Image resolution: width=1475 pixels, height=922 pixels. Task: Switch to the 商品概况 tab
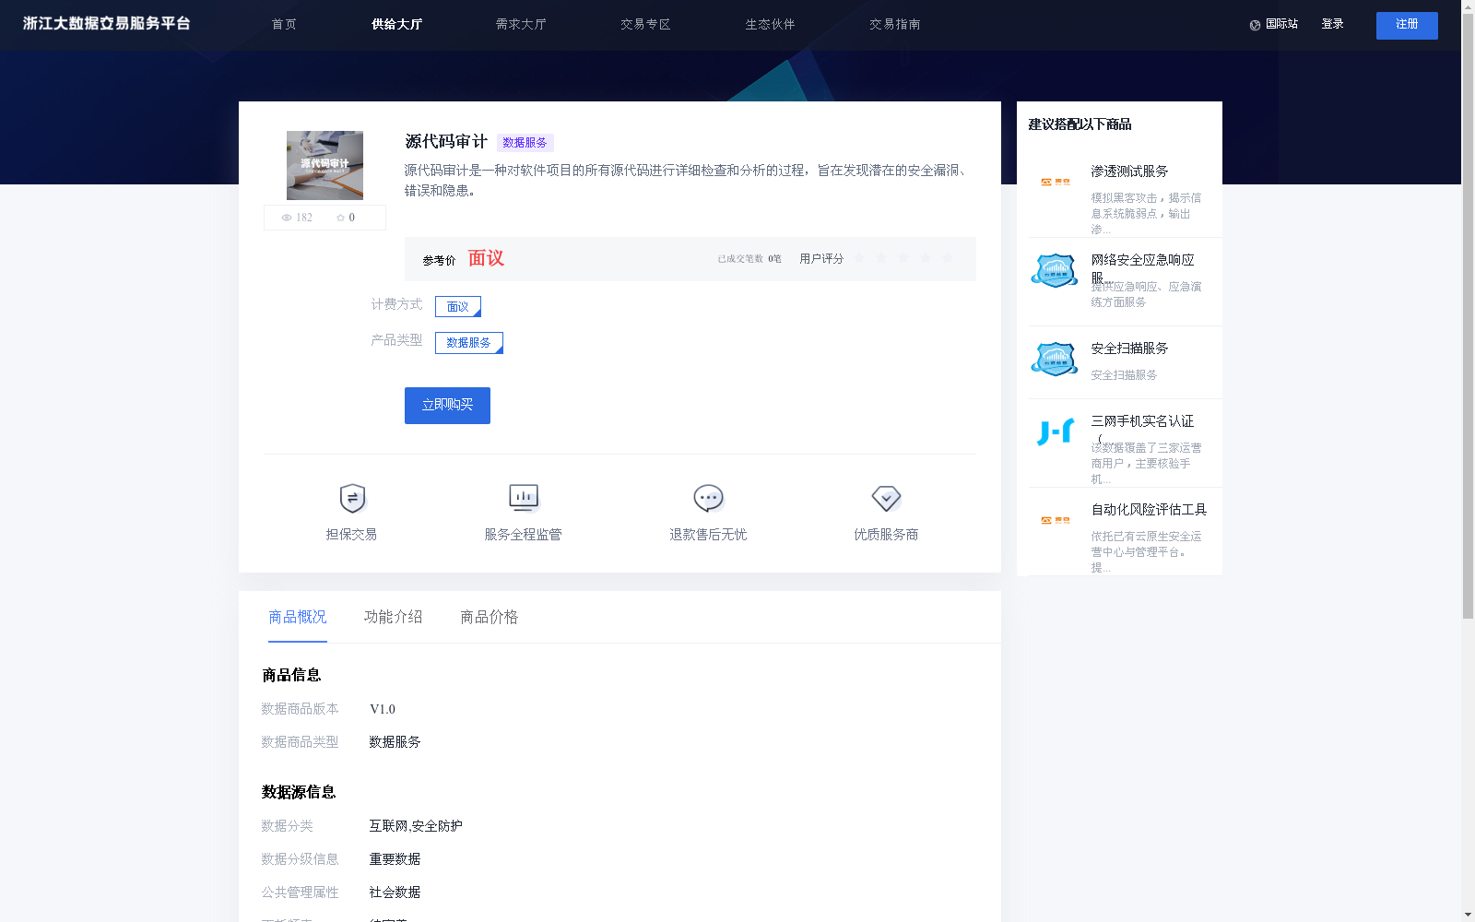[298, 617]
